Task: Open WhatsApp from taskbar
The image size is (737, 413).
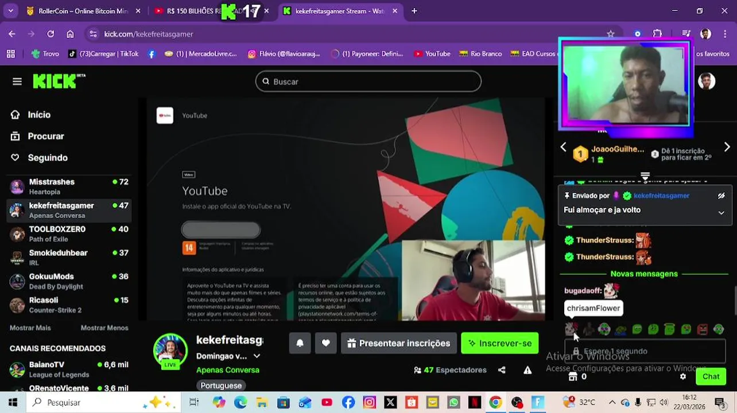Action: 453,403
